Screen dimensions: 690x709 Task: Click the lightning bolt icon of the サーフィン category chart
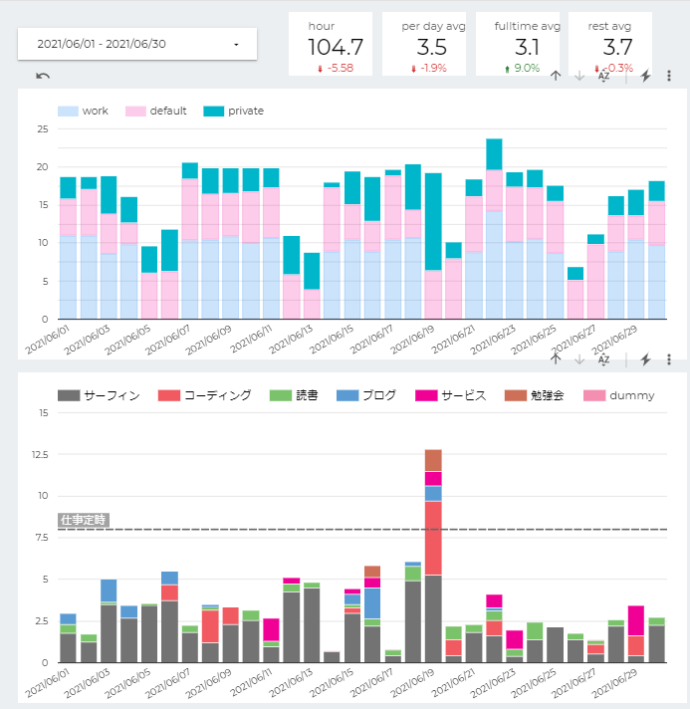point(645,359)
